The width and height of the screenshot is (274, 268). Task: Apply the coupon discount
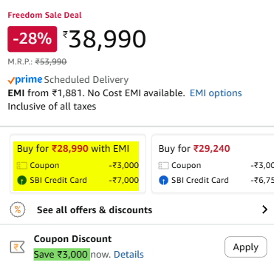pos(246,247)
